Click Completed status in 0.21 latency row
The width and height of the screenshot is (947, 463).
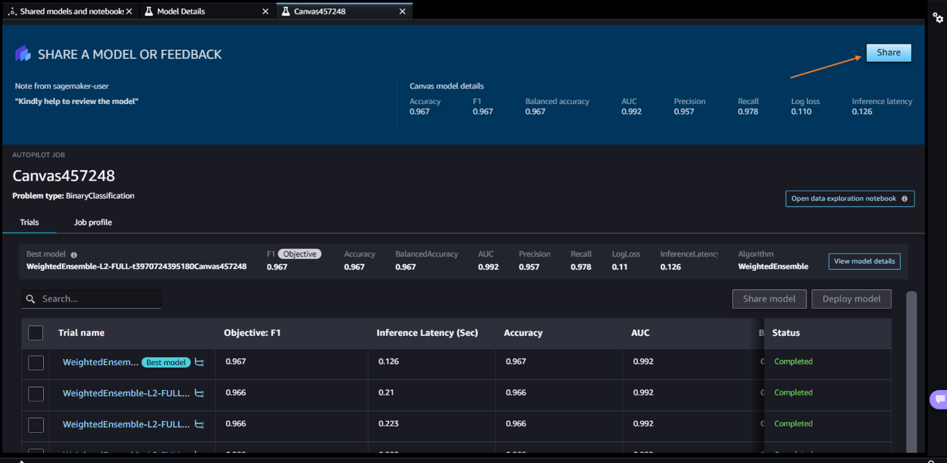(793, 393)
